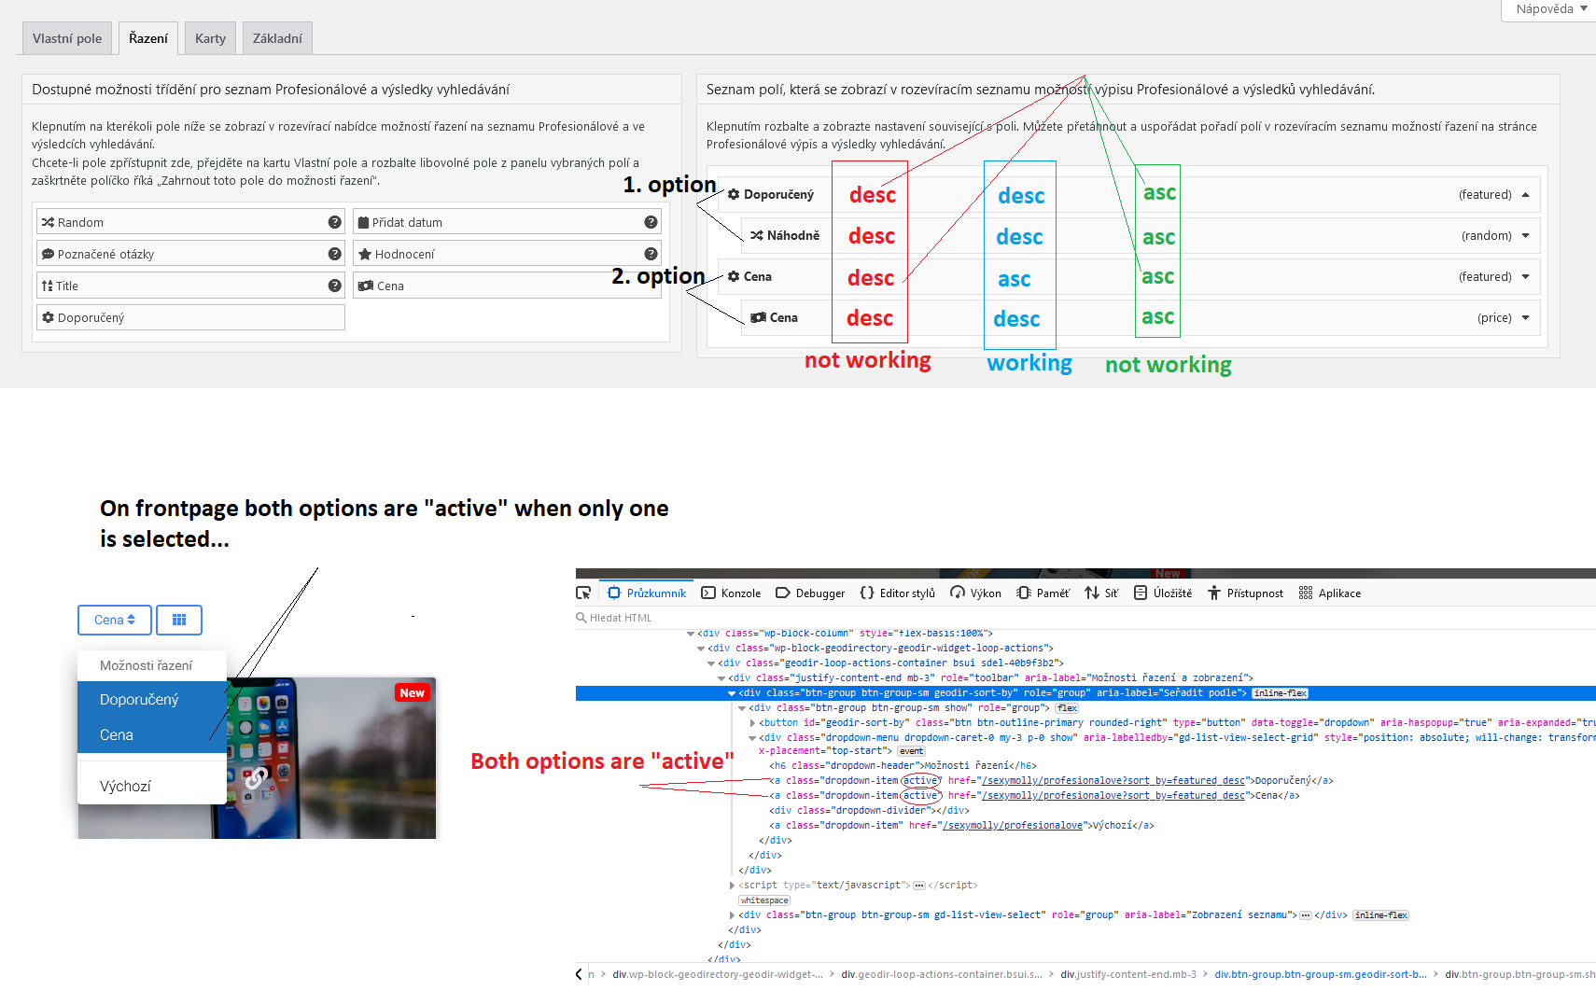Open the Paměť tab
Image resolution: width=1596 pixels, height=1005 pixels.
[1043, 593]
